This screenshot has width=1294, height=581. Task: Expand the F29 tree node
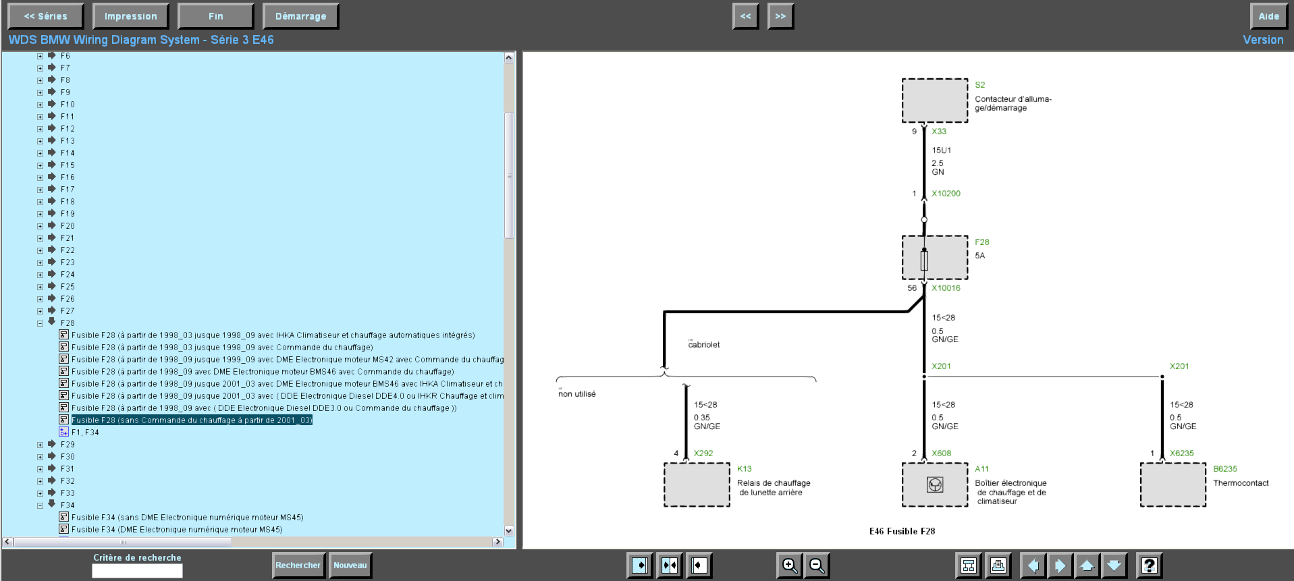[40, 445]
